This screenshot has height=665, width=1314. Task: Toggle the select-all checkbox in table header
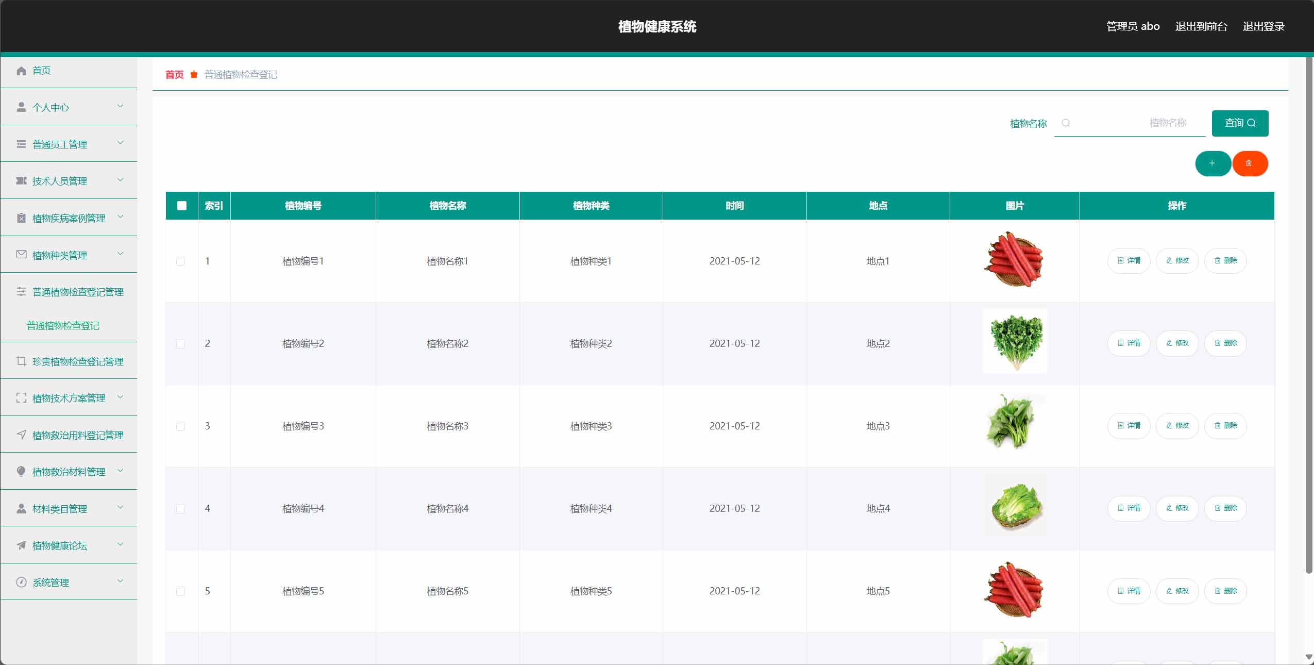(181, 206)
